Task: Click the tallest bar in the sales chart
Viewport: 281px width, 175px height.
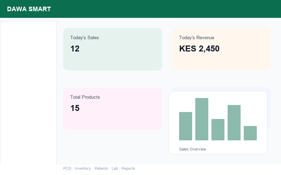Action: tap(202, 119)
